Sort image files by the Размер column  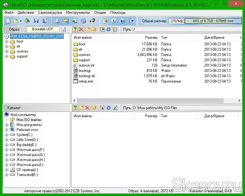(x=147, y=38)
